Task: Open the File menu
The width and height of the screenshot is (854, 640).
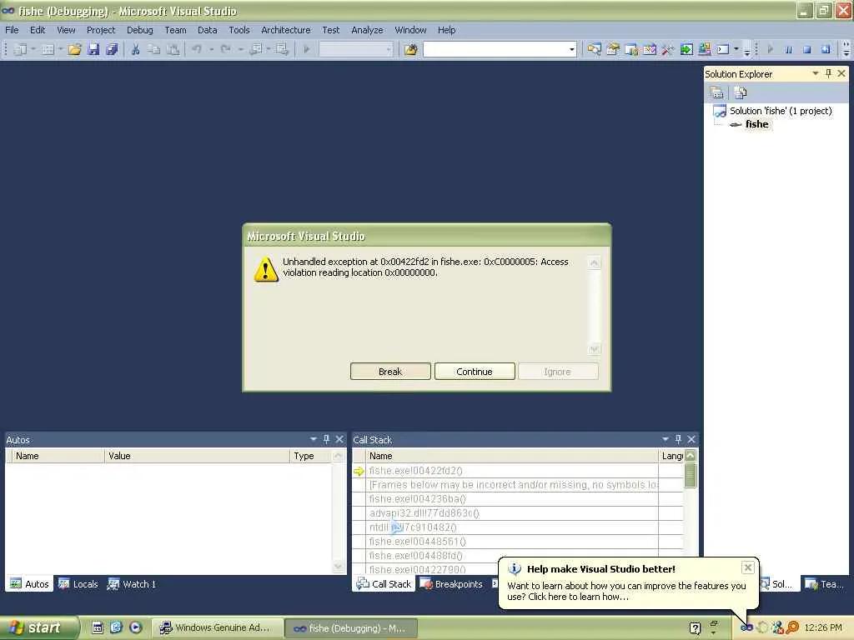Action: point(12,30)
